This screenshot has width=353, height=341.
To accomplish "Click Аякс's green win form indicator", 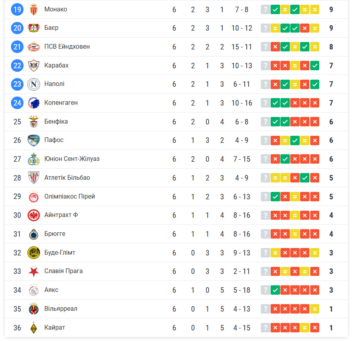I will click(275, 290).
